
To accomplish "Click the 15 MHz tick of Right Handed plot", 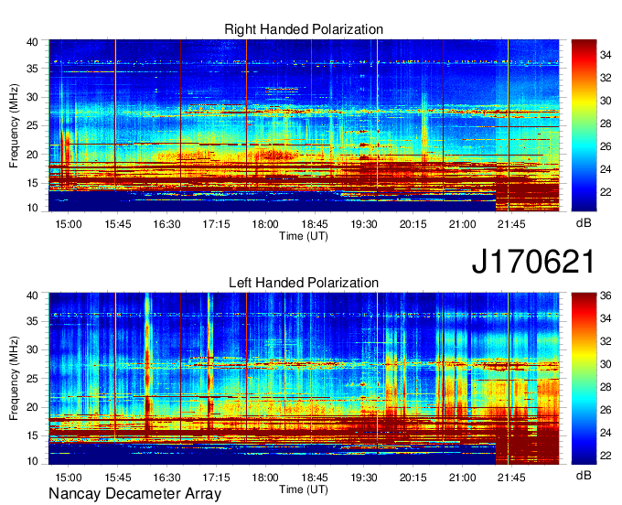I will tap(33, 183).
